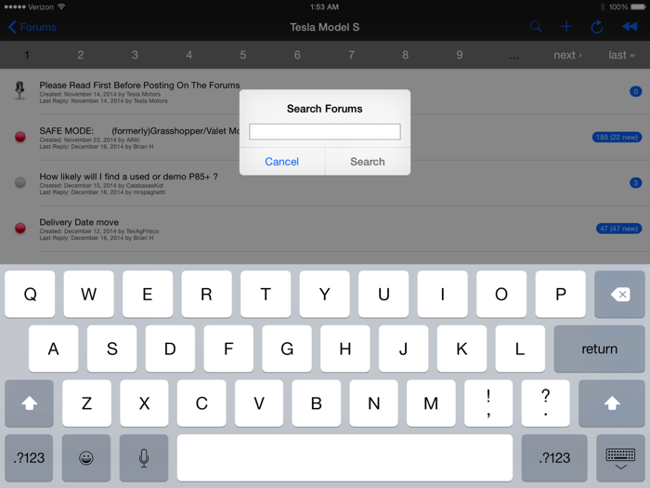Tap the Q key

point(30,295)
